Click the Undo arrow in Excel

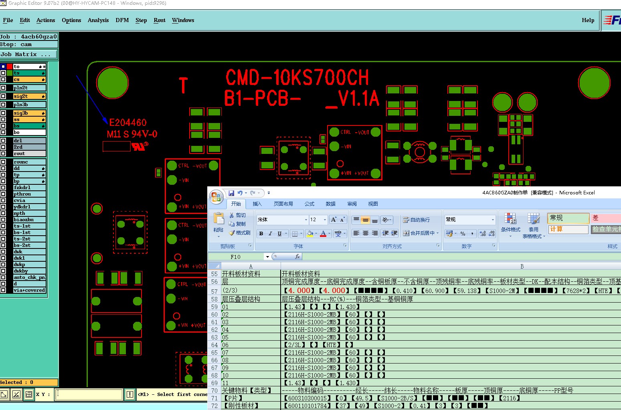(240, 193)
